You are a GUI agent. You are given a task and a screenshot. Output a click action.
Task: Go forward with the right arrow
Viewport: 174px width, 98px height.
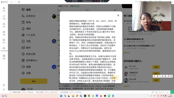(15, 2)
